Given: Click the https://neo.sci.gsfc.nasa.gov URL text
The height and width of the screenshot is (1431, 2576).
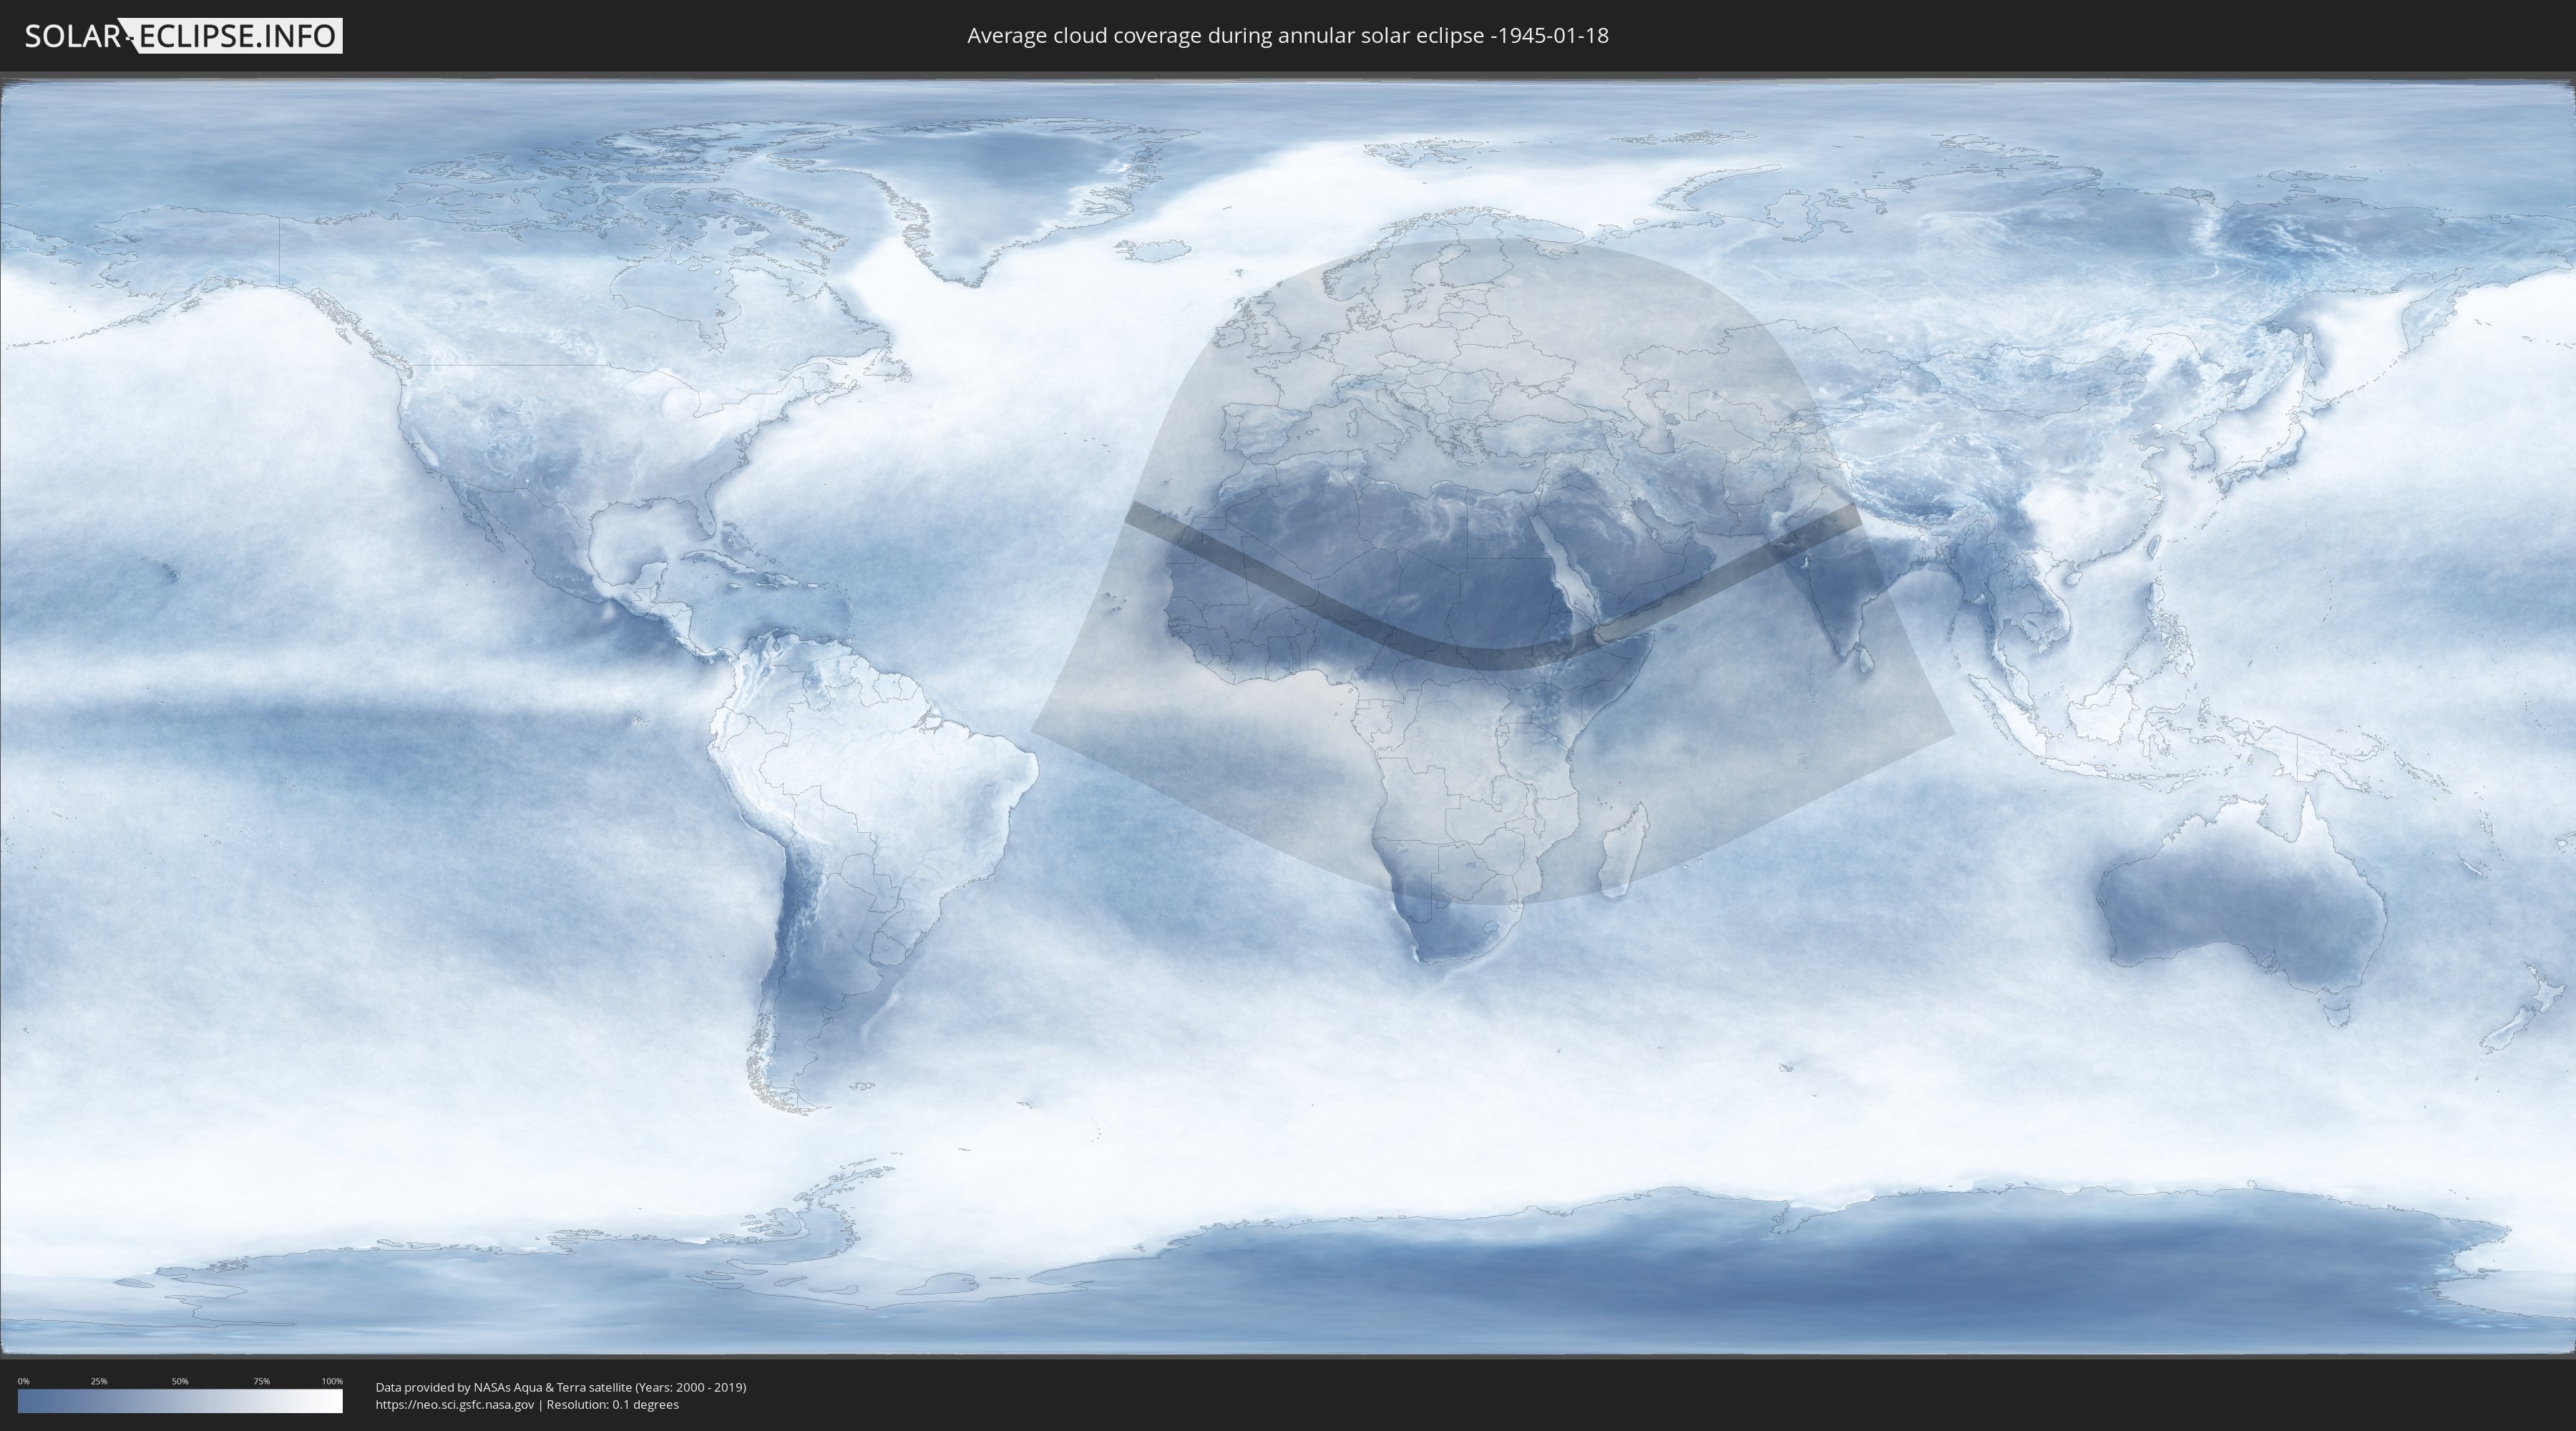Looking at the screenshot, I should click(455, 1404).
